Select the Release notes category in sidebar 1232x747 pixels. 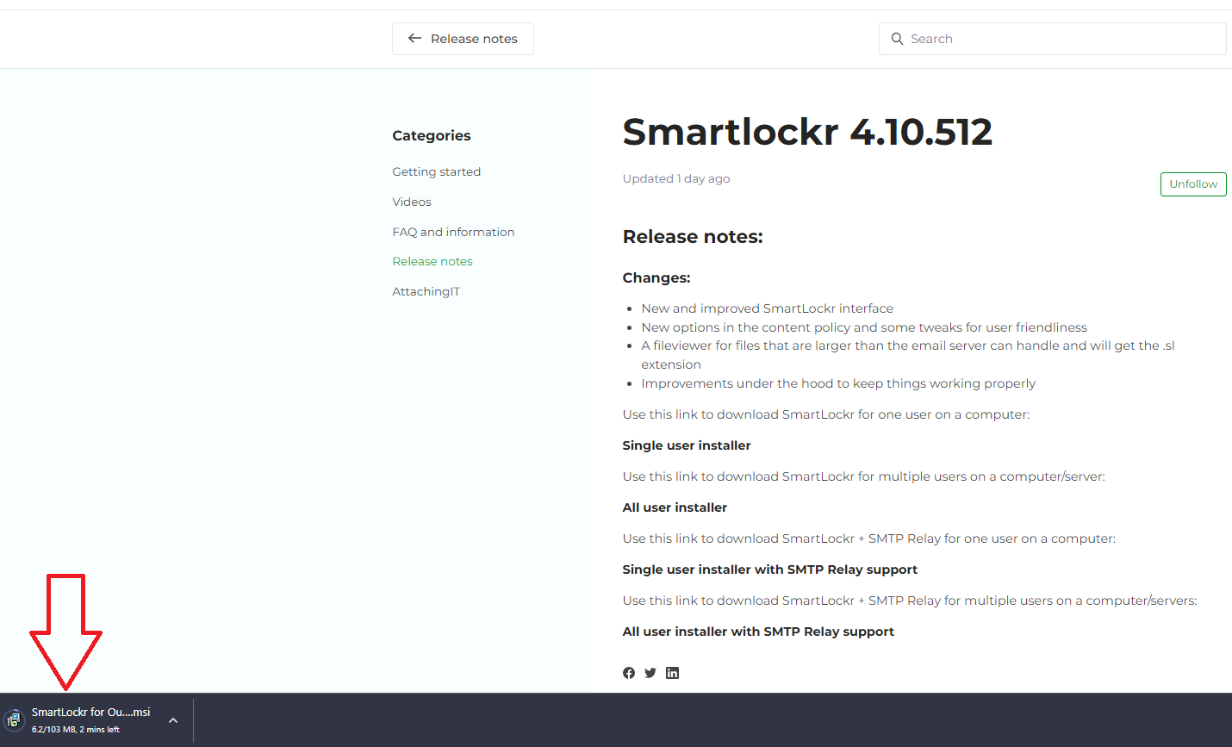click(432, 261)
